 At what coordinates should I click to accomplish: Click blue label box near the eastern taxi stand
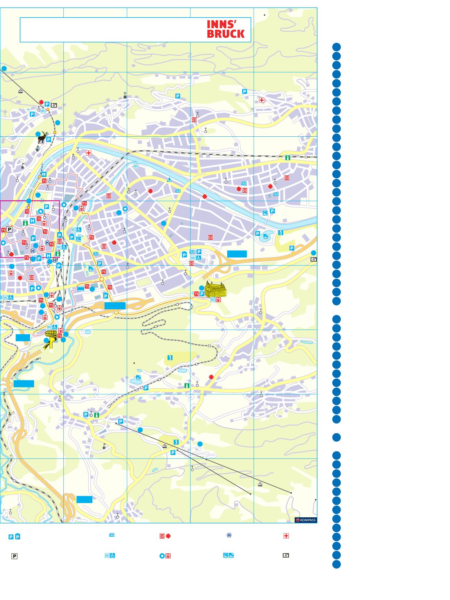237,254
